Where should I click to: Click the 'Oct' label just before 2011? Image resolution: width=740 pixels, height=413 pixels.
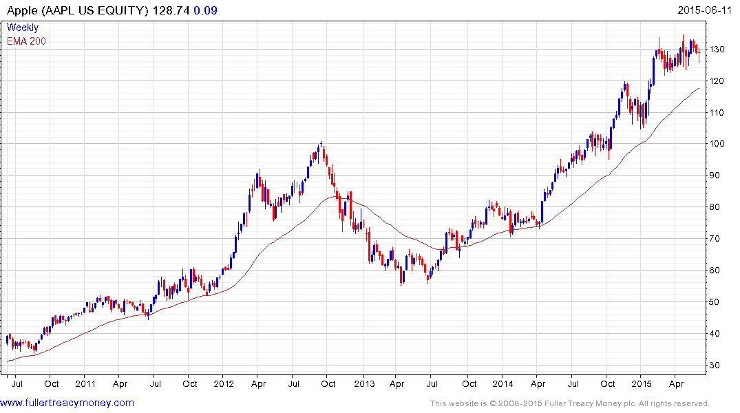[52, 383]
